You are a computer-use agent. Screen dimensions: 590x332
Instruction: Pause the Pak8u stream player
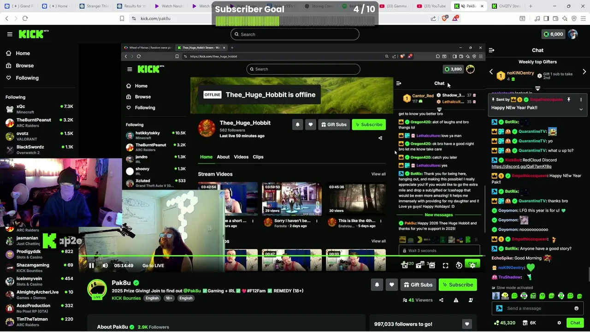[91, 266]
